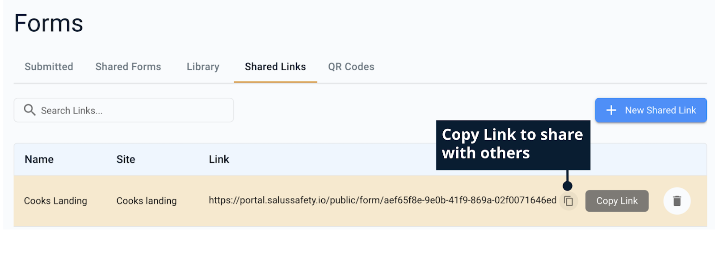Click the copy icon beside the URL
This screenshot has height=258, width=715.
coord(568,201)
